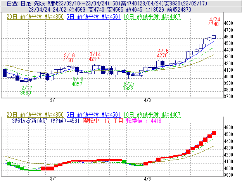Click the period text 23/02/10~23/04/24
242x184 pixels.
pyautogui.click(x=83, y=3)
